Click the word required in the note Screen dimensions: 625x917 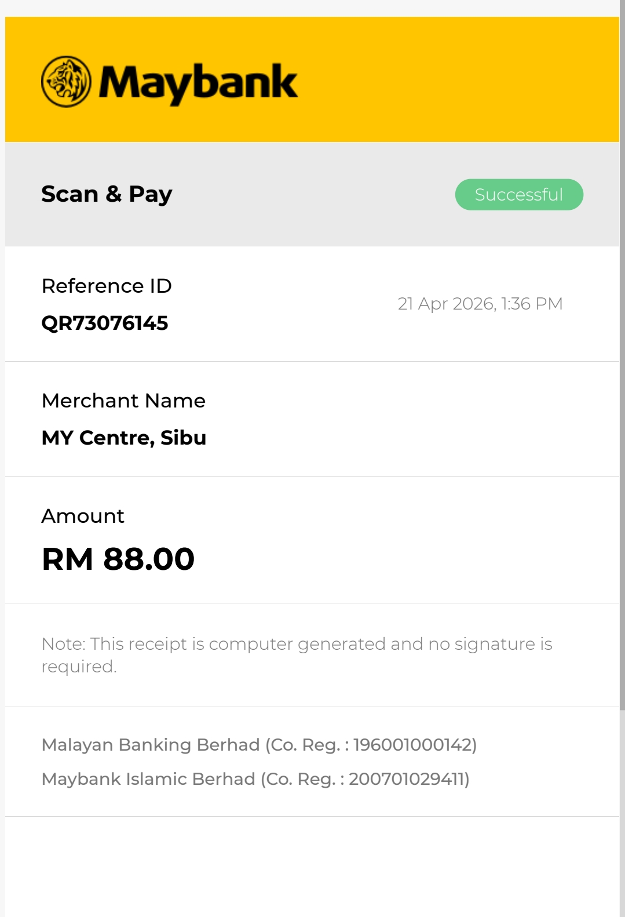[78, 667]
